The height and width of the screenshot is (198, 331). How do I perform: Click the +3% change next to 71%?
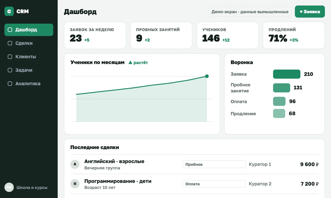tap(294, 40)
